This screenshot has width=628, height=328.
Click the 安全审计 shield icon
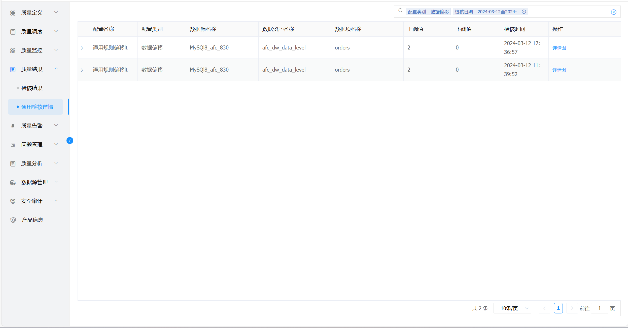[x=13, y=201]
